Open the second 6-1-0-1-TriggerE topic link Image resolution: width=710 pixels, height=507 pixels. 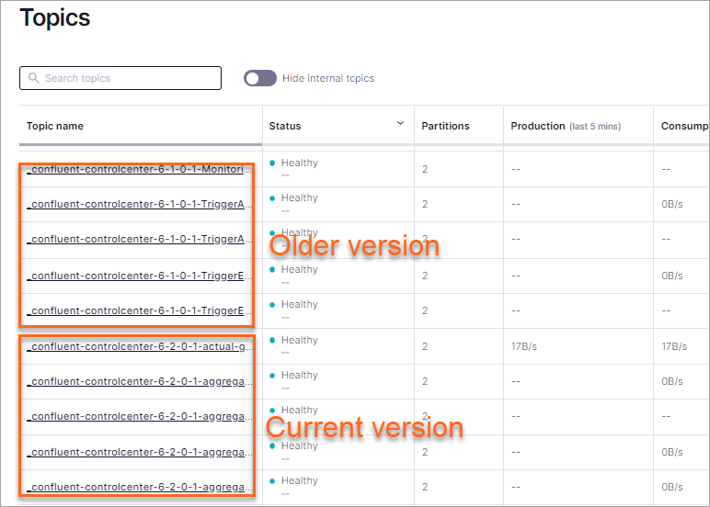point(139,310)
